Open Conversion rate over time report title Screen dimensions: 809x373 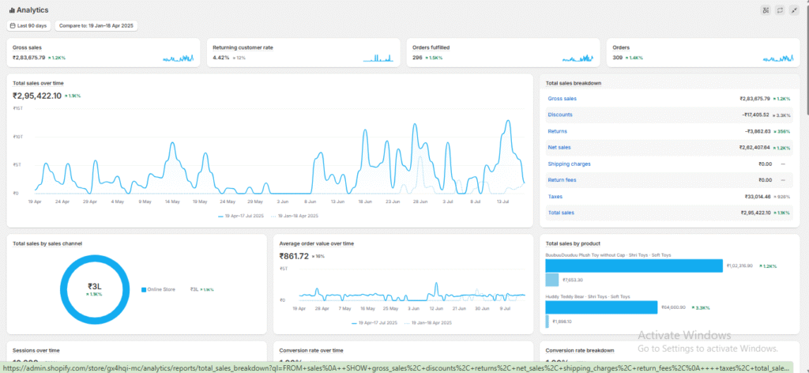[x=311, y=350]
